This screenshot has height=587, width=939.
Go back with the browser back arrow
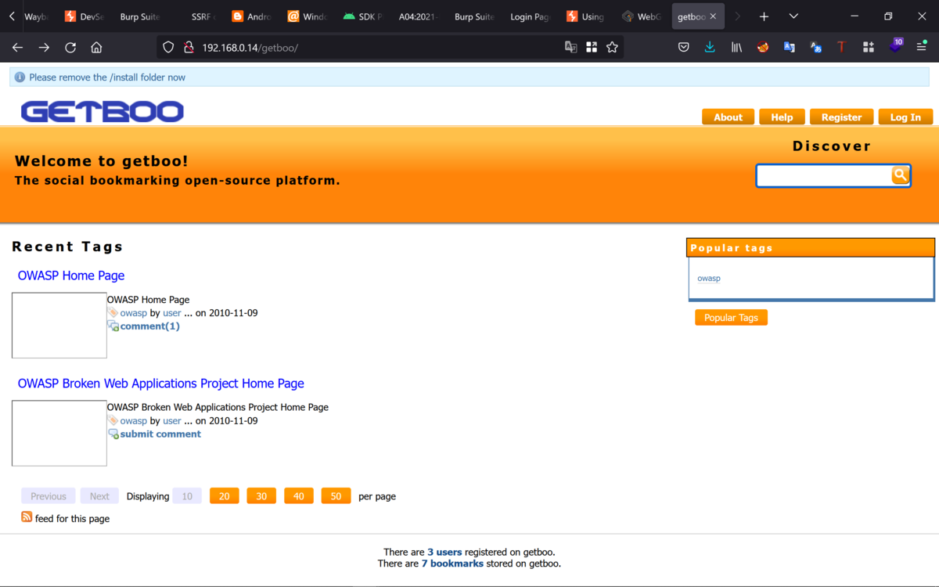coord(17,48)
